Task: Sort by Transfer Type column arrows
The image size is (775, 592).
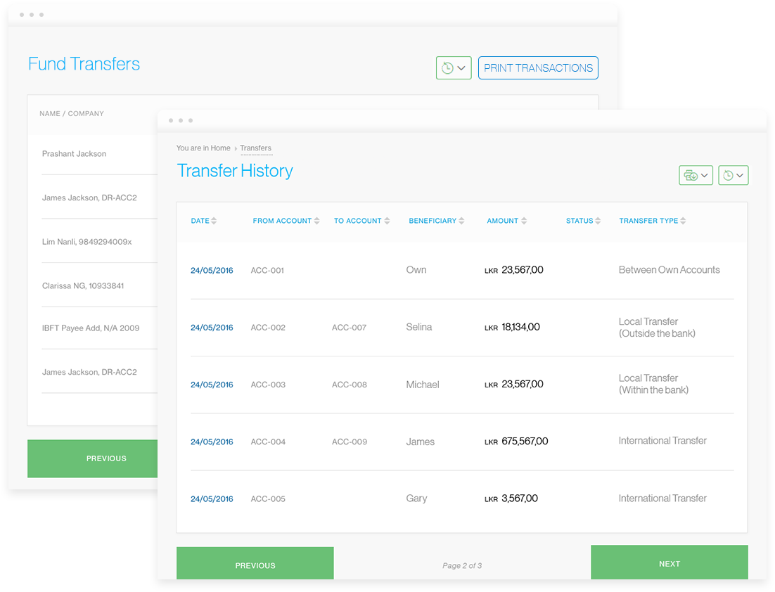Action: point(683,221)
